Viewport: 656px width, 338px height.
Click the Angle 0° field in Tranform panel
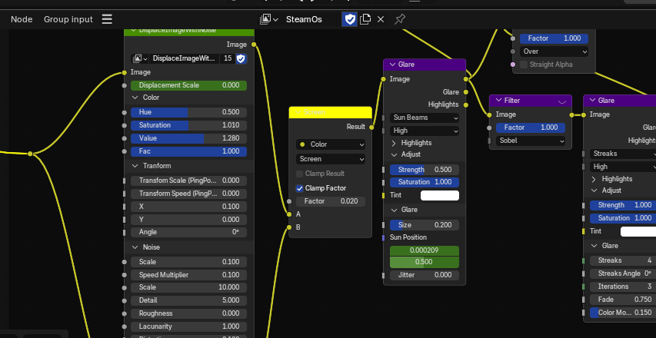pyautogui.click(x=188, y=232)
